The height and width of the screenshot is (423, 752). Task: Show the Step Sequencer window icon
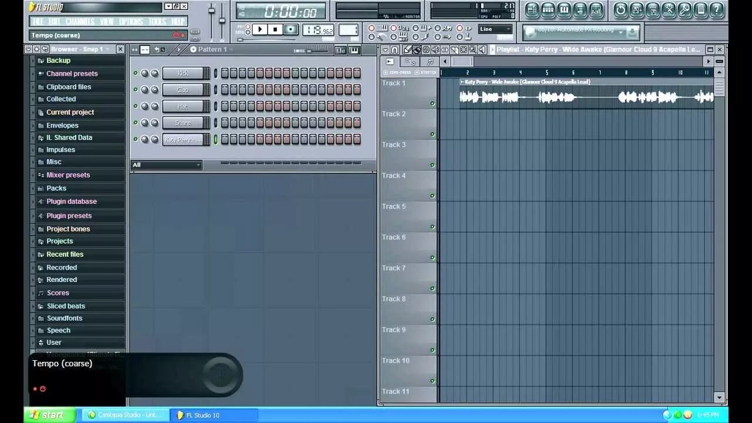548,9
